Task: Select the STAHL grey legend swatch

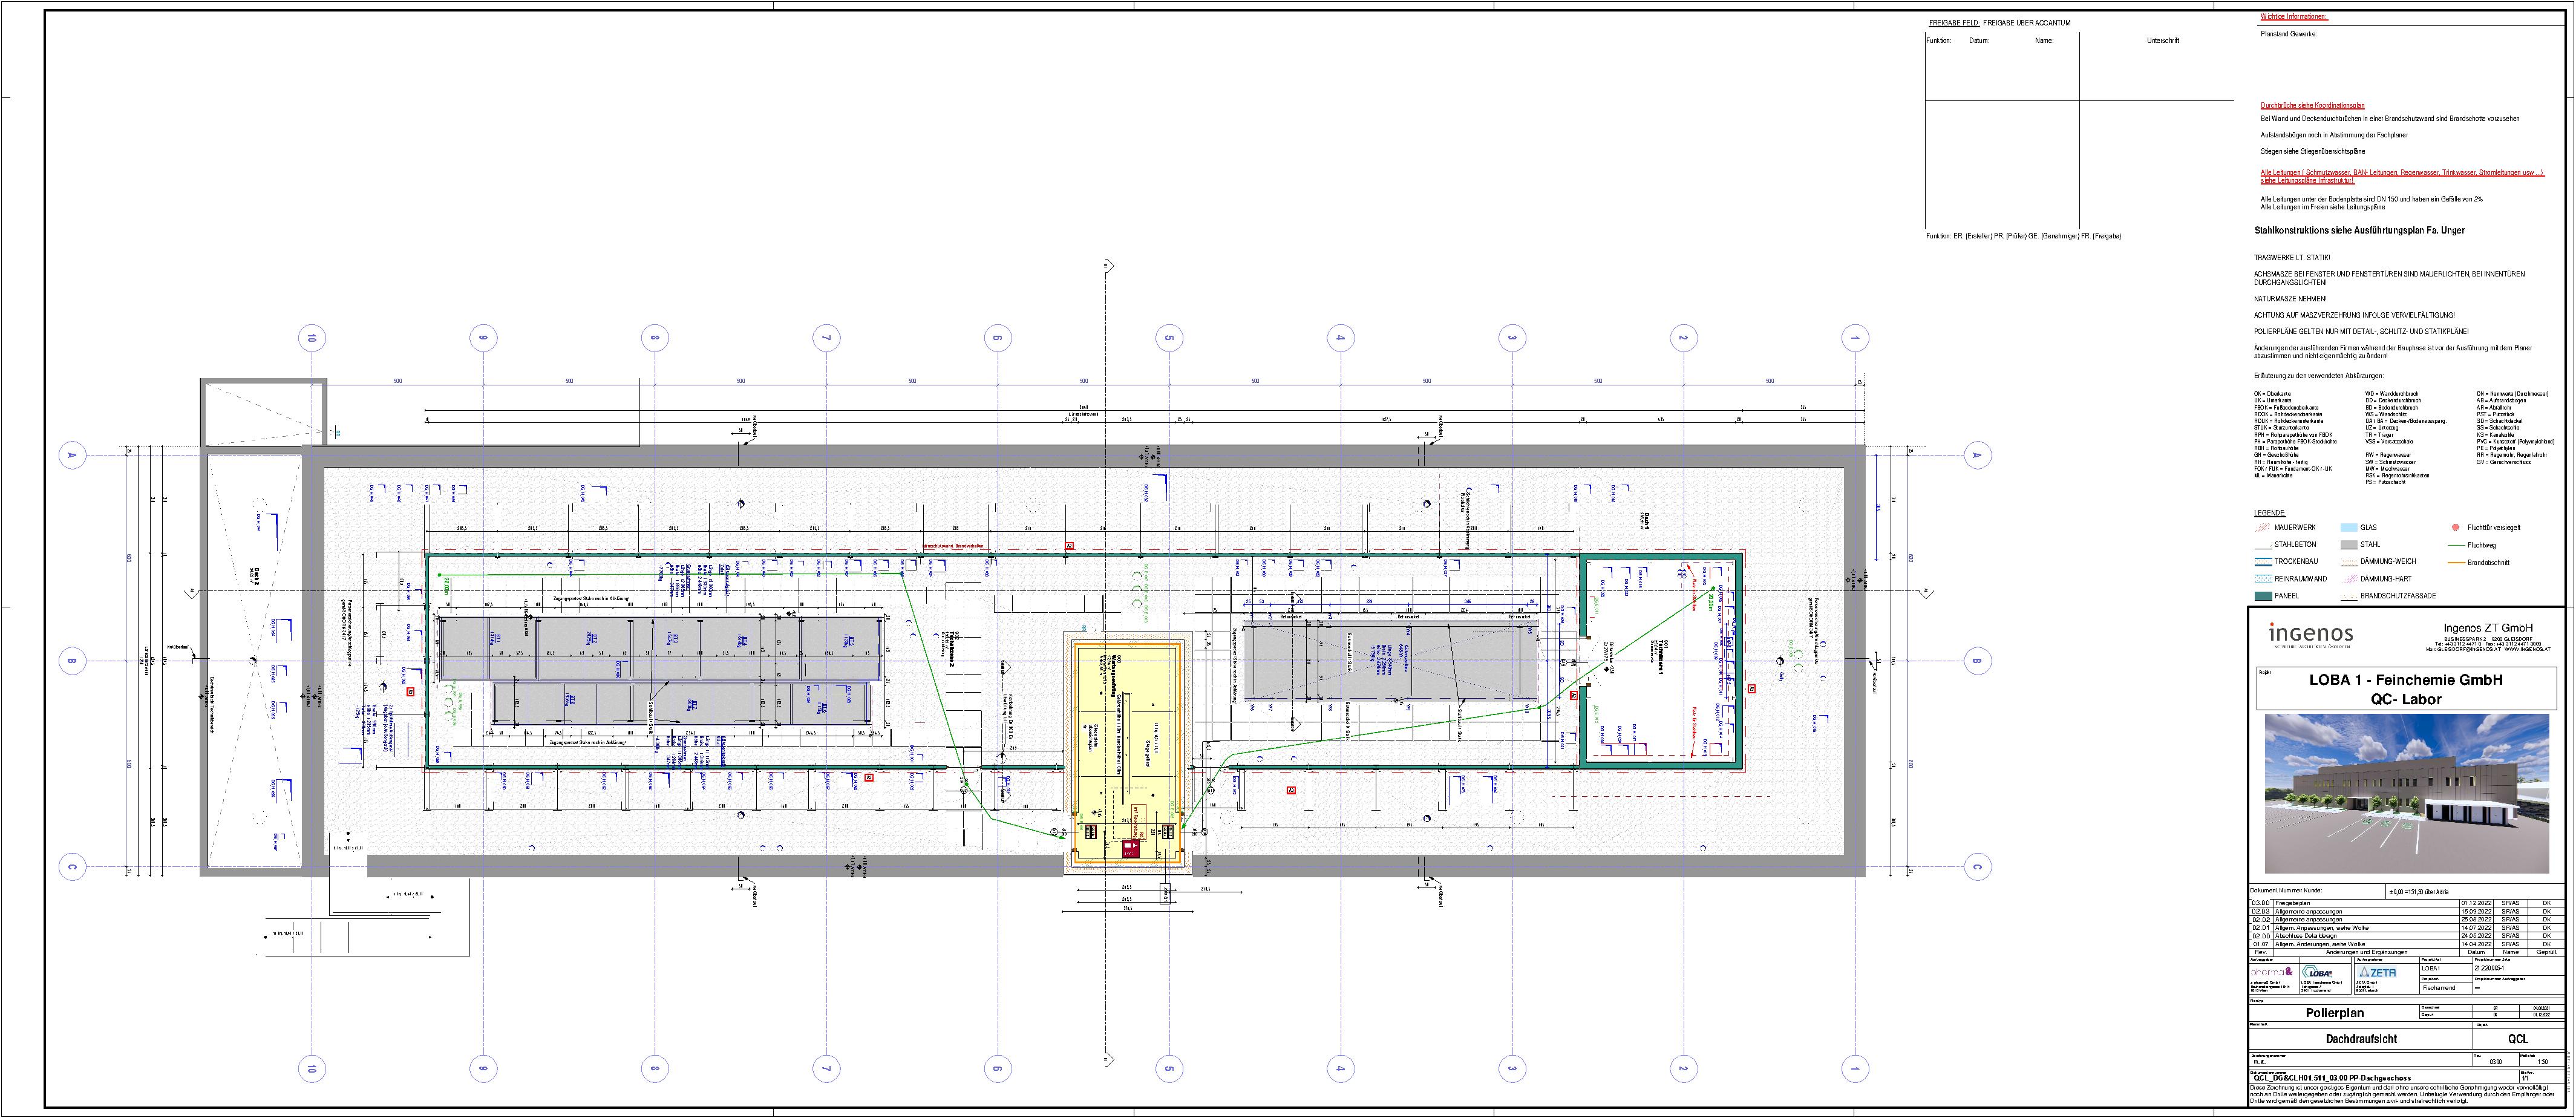Action: (x=2348, y=545)
